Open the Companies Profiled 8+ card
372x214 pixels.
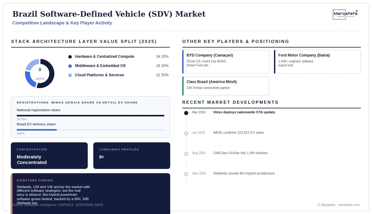tap(132, 156)
